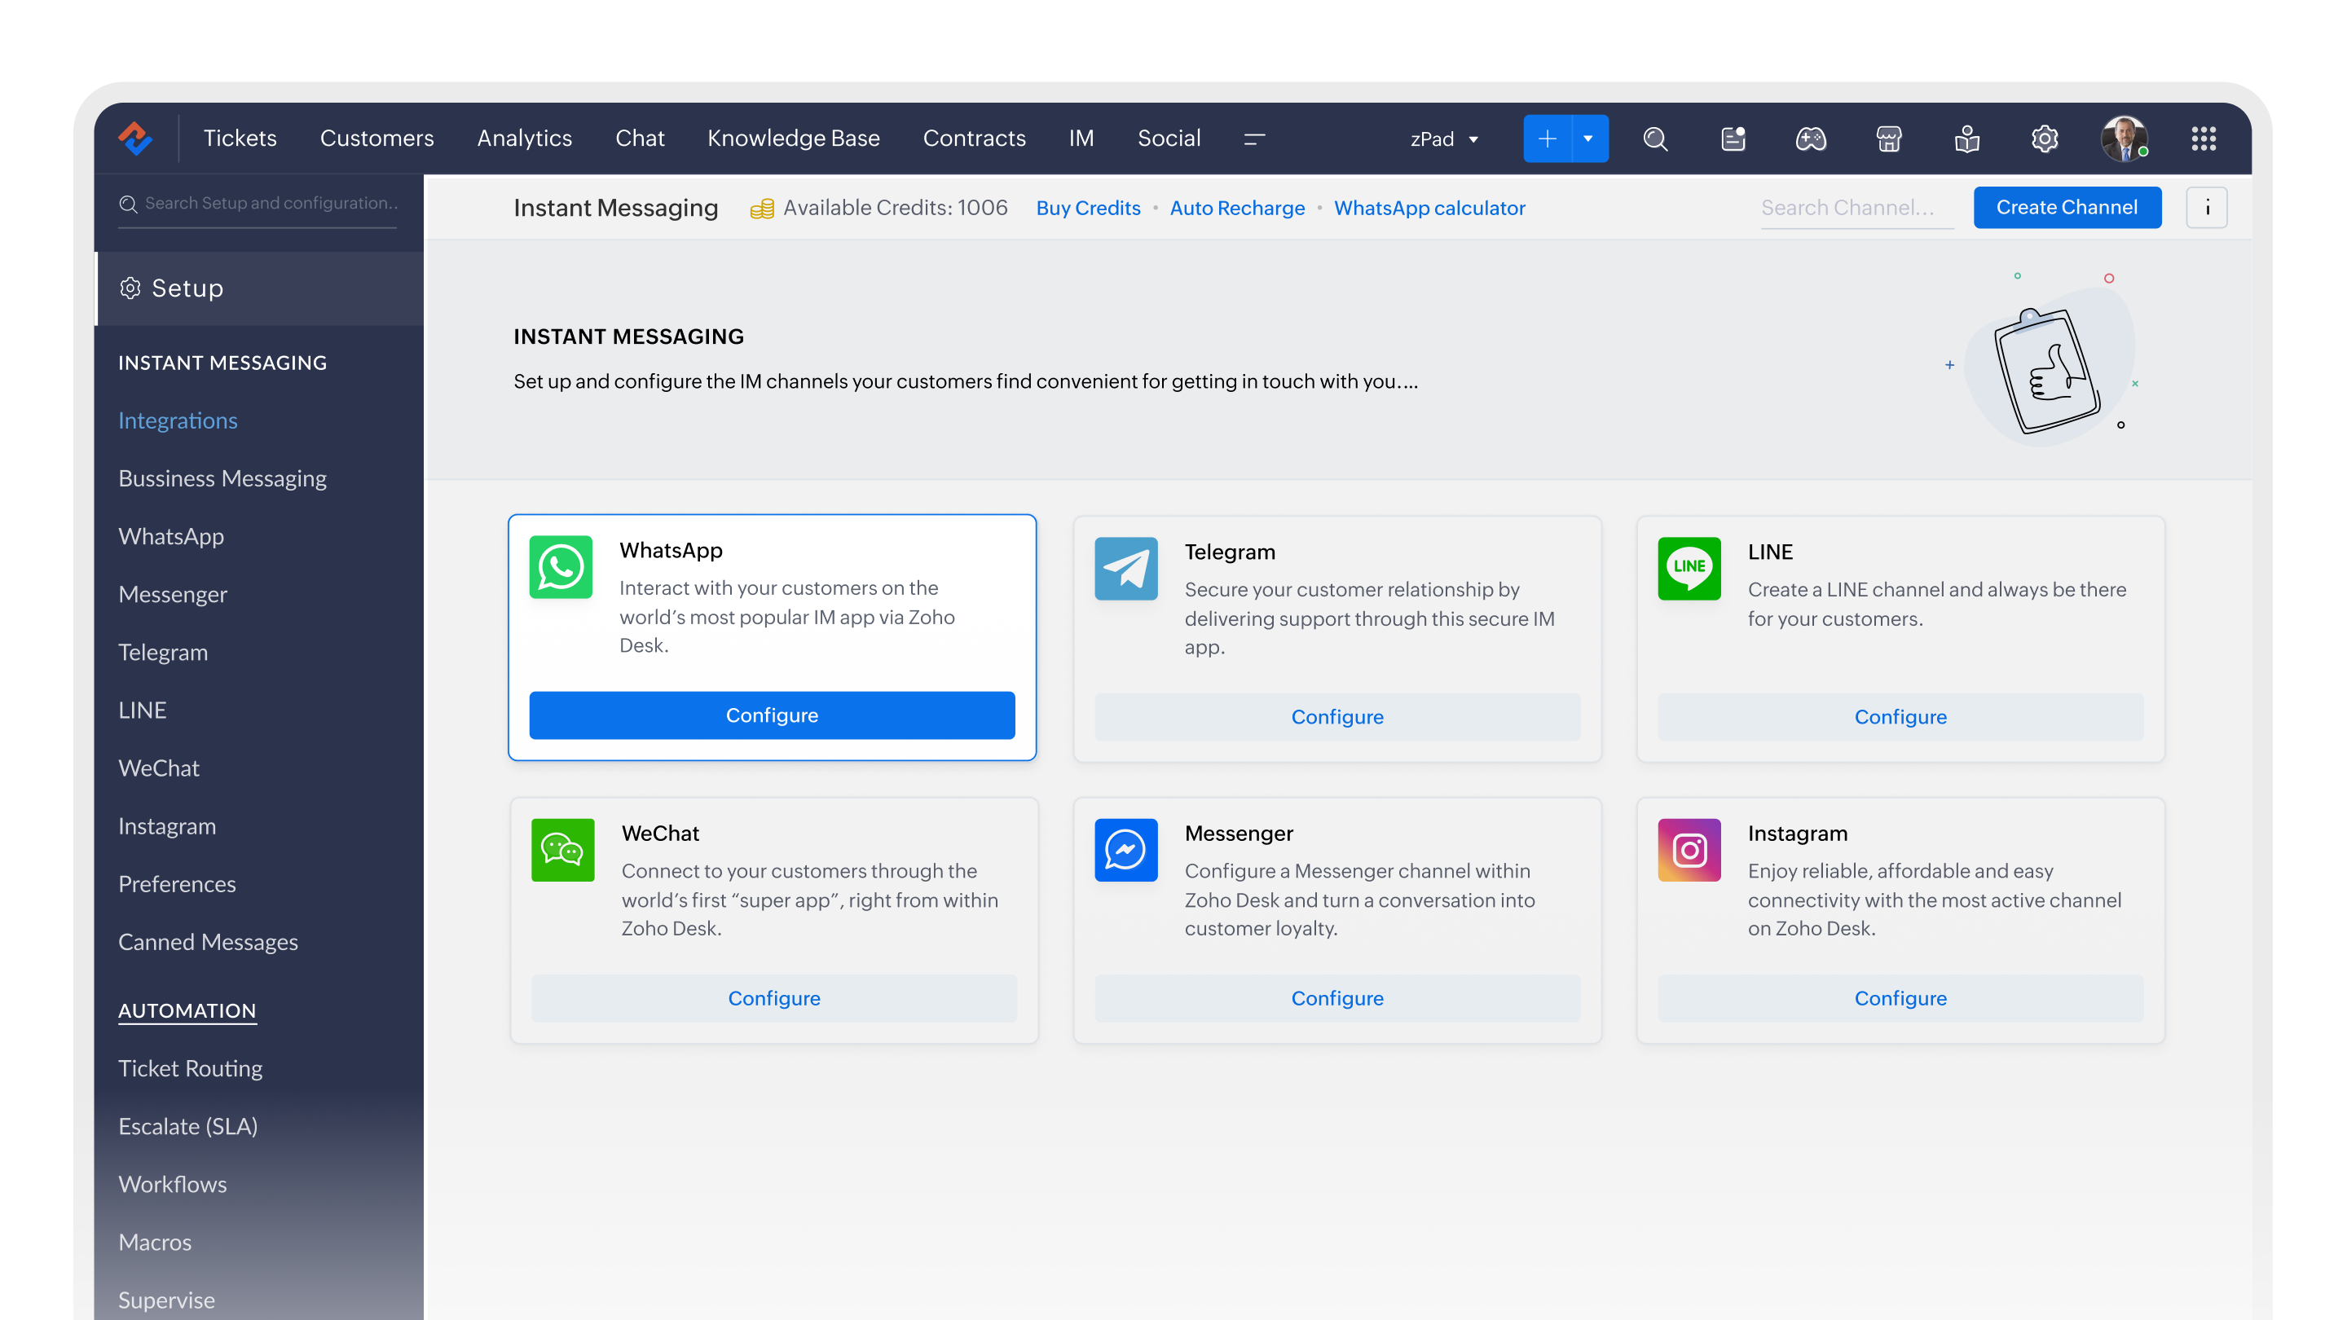Focus the Search Channel field

[1857, 209]
